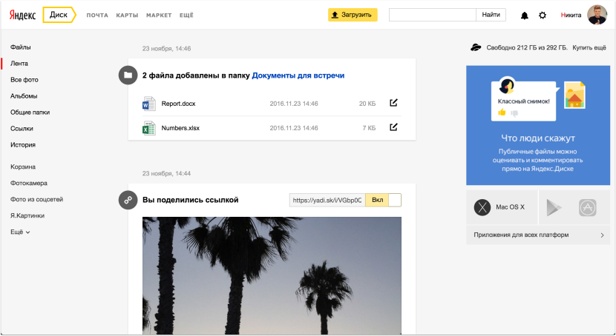Click the Mac OS X app icon
The image size is (616, 336).
pyautogui.click(x=483, y=207)
